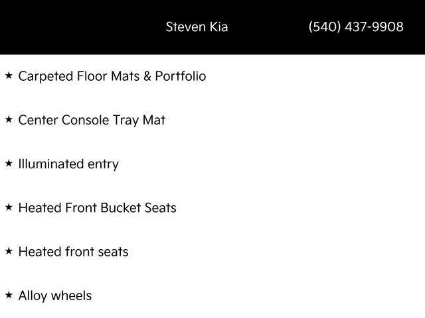
Task: Click the star beside Alloy wheels
Action: pyautogui.click(x=9, y=295)
